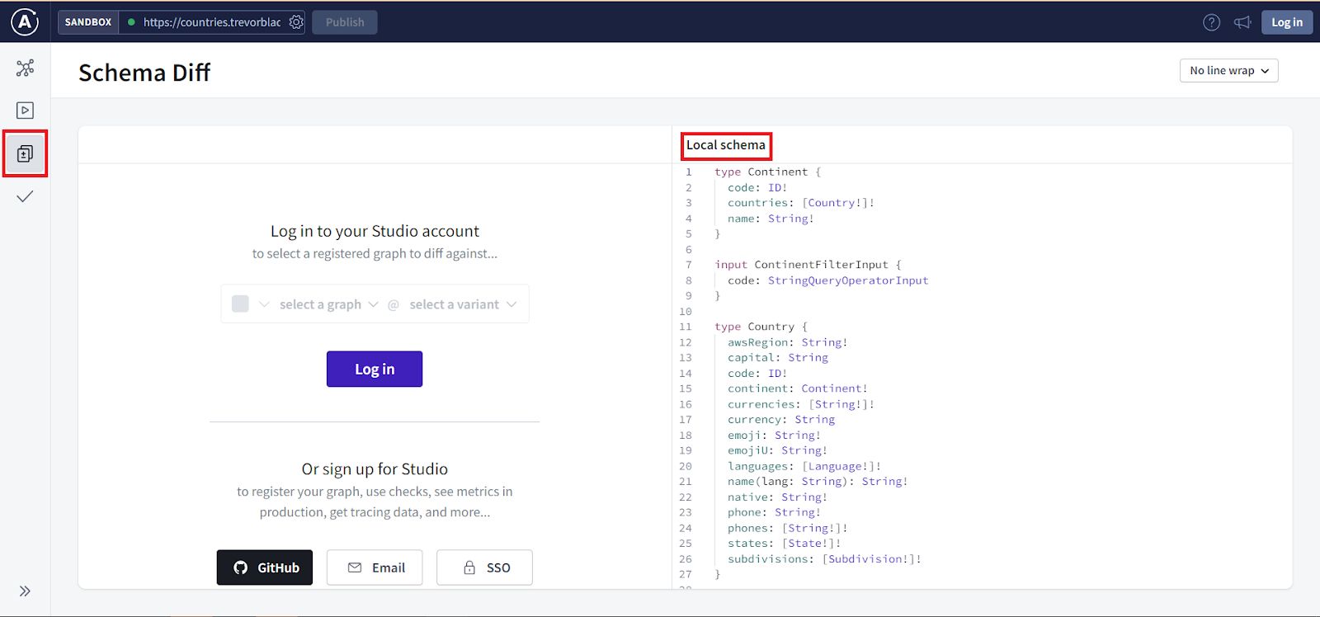Click the top-right Log in button
The height and width of the screenshot is (617, 1320).
[x=1286, y=22]
